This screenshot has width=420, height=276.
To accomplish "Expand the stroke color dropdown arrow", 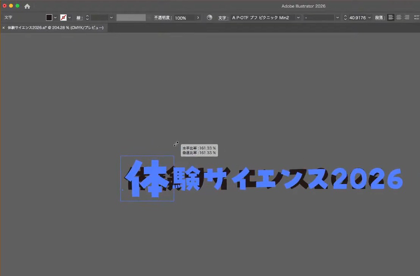I will tap(70, 18).
